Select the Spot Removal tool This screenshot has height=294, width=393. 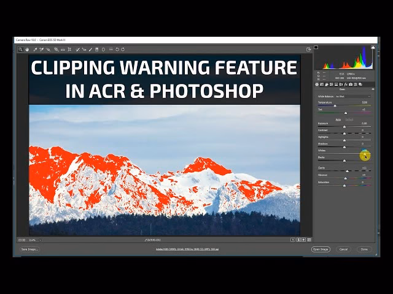click(x=78, y=50)
